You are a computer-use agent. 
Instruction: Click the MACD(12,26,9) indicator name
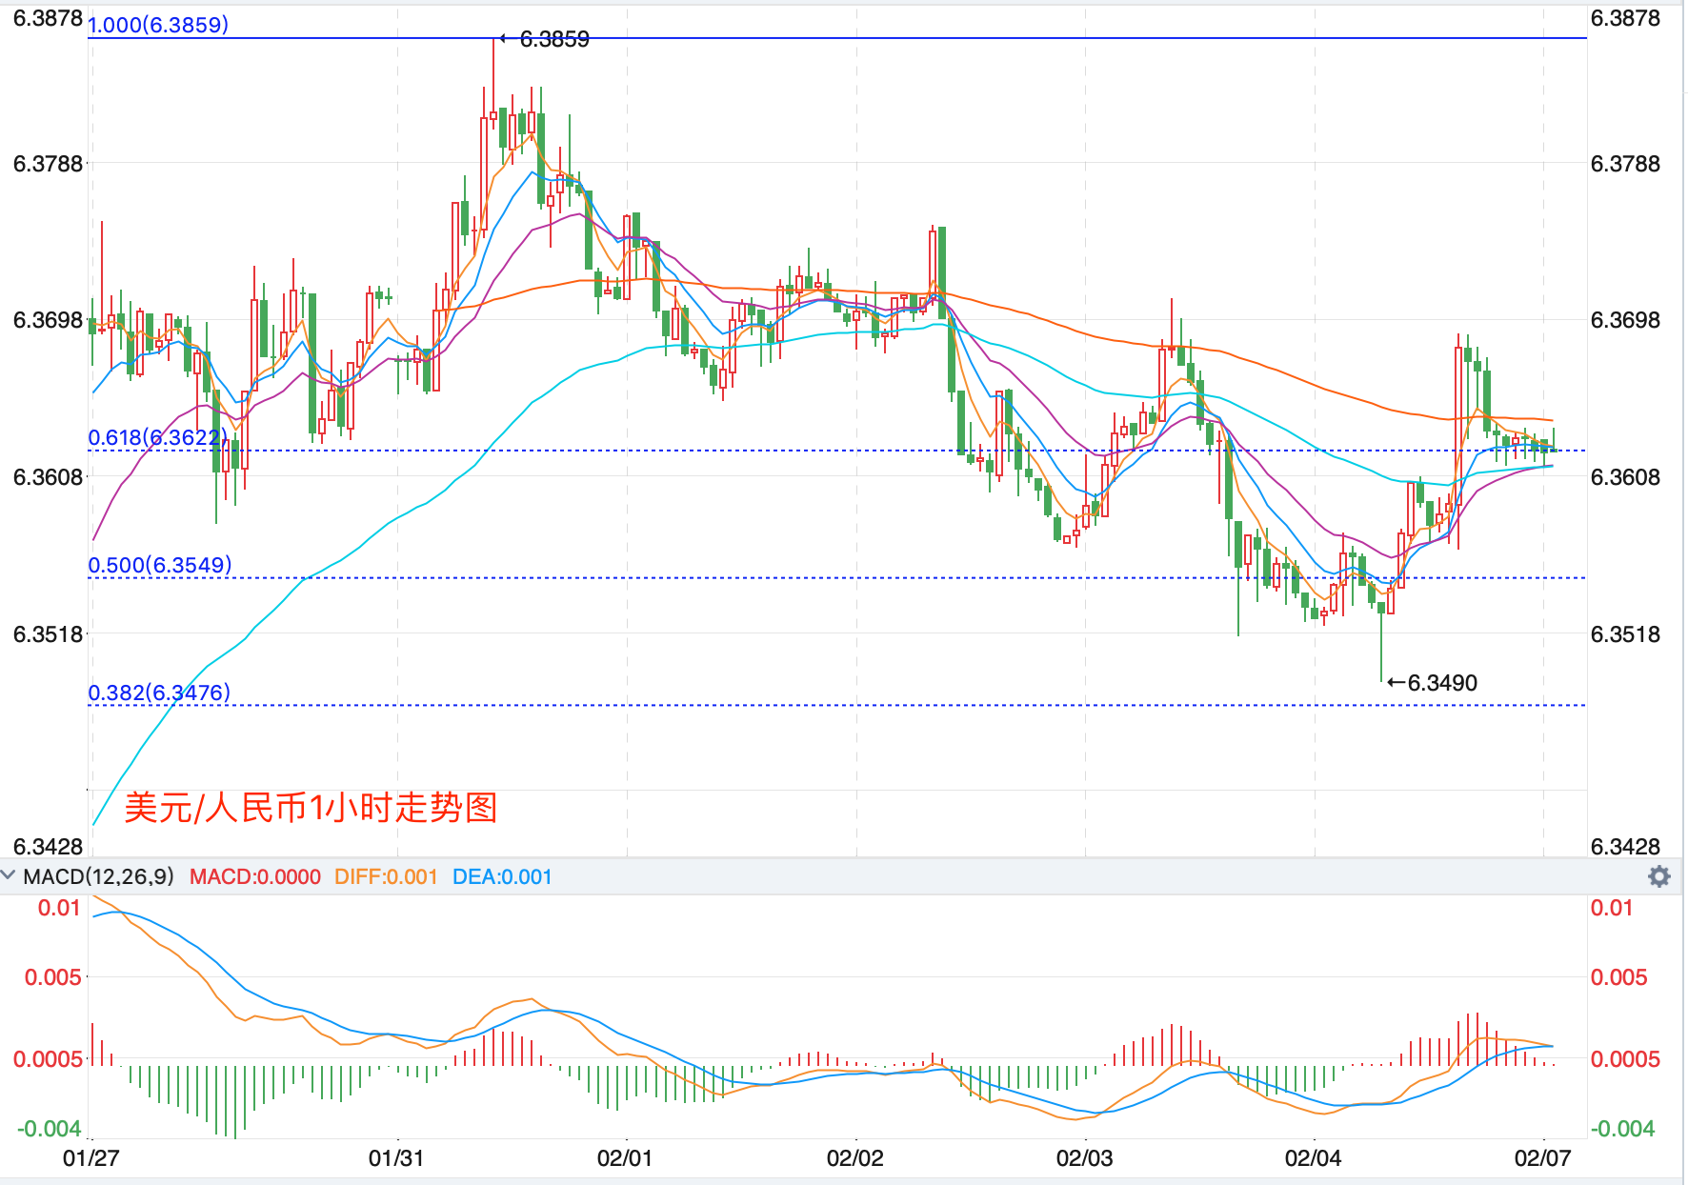tap(99, 876)
